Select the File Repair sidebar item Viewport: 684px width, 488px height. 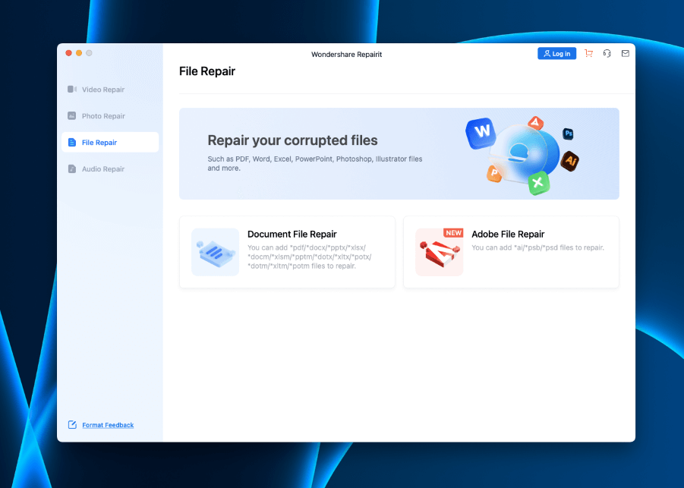tap(110, 142)
